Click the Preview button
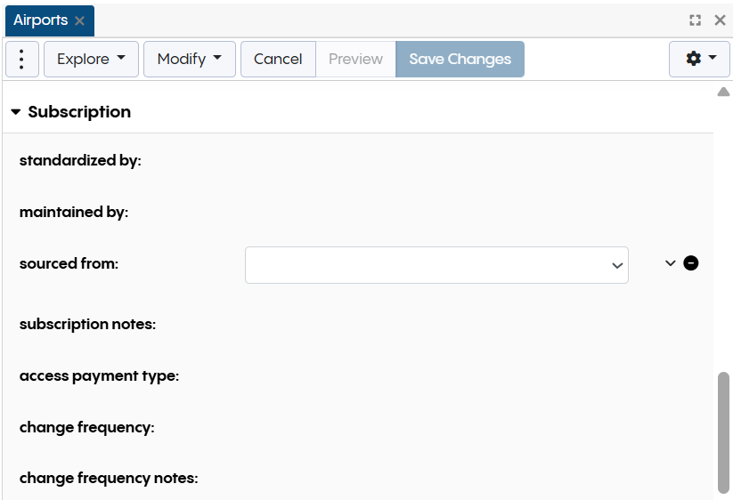 (355, 59)
